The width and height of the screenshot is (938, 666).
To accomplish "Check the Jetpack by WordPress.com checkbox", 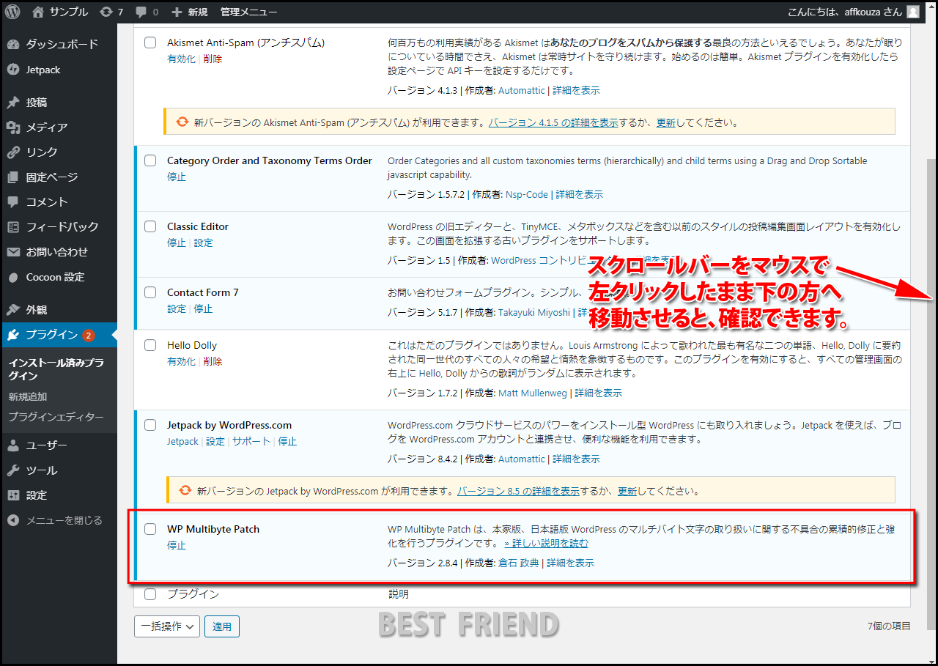I will click(x=150, y=425).
